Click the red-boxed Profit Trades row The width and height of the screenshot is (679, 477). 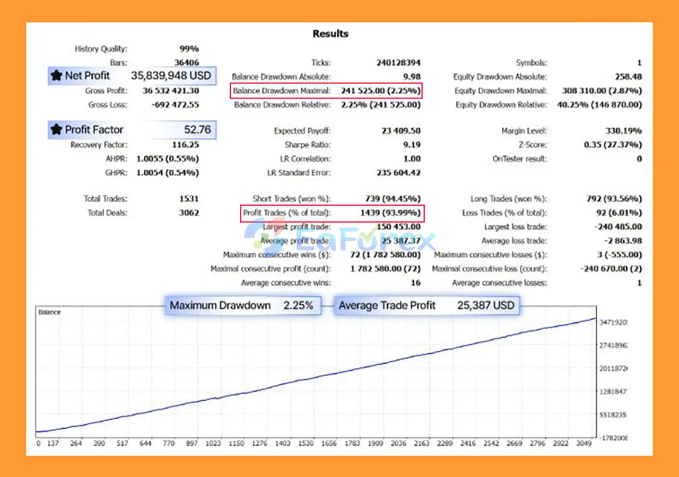click(x=333, y=213)
